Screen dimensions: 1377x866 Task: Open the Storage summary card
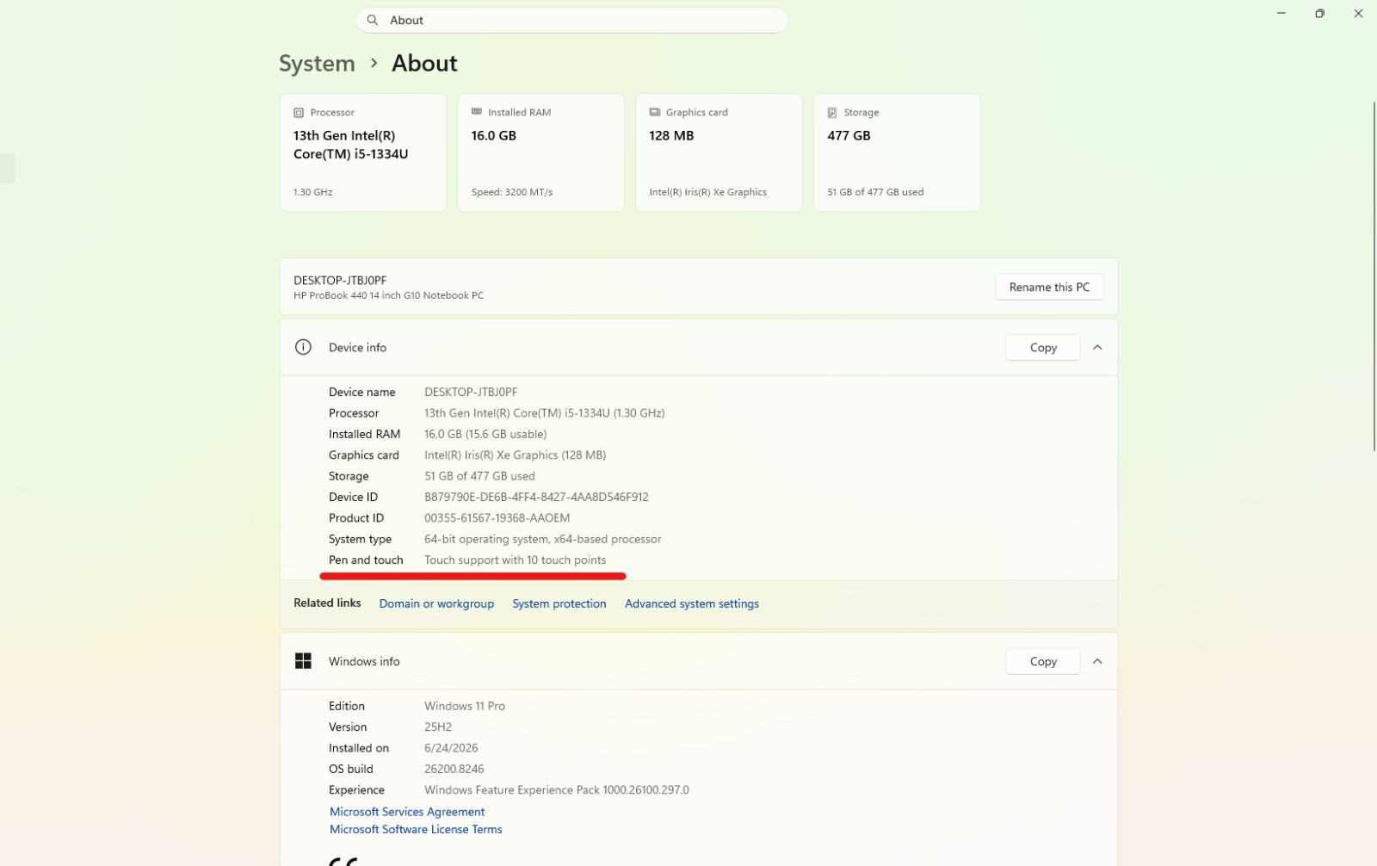[x=897, y=152]
